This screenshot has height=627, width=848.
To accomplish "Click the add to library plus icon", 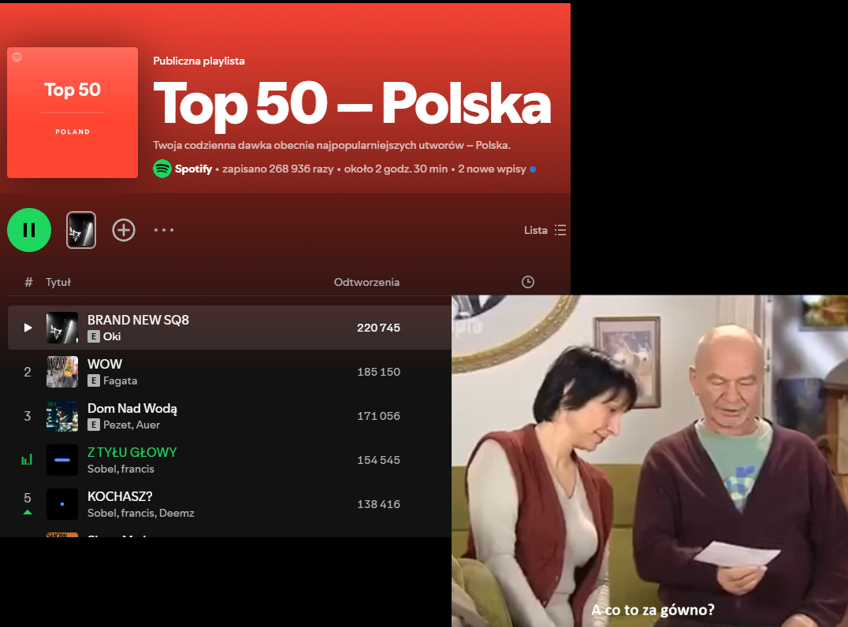I will (x=124, y=230).
